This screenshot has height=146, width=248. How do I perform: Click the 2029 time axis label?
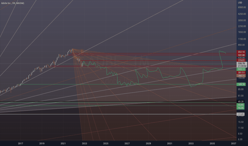point(148,143)
